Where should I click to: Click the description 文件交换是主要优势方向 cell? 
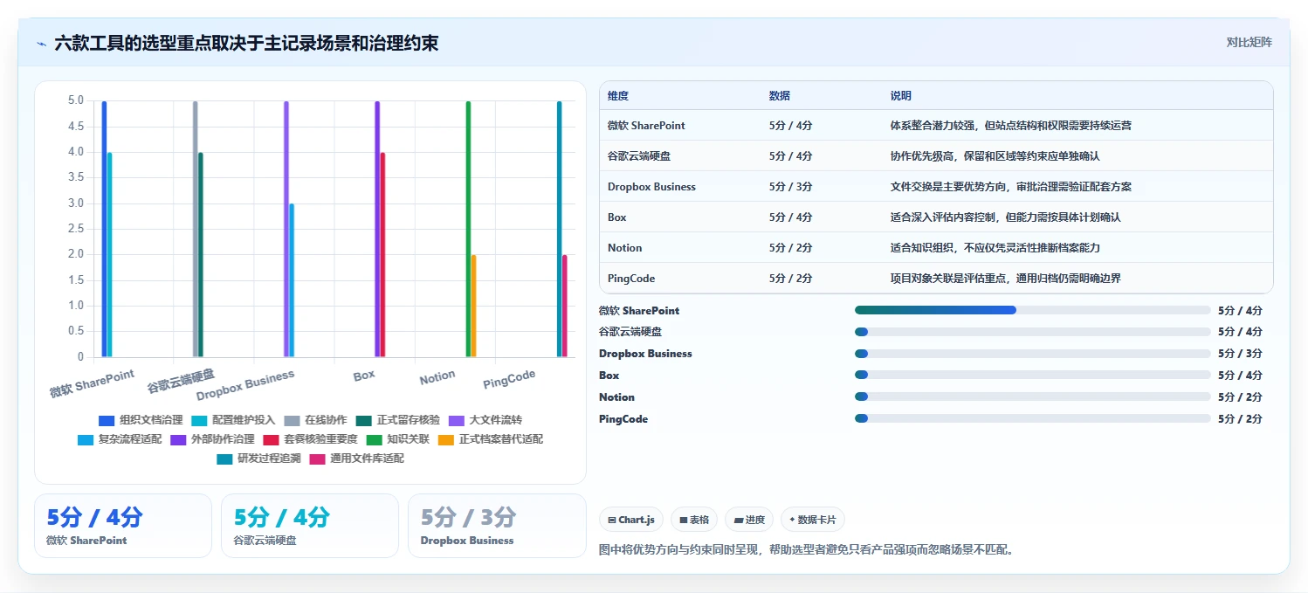click(x=1011, y=187)
